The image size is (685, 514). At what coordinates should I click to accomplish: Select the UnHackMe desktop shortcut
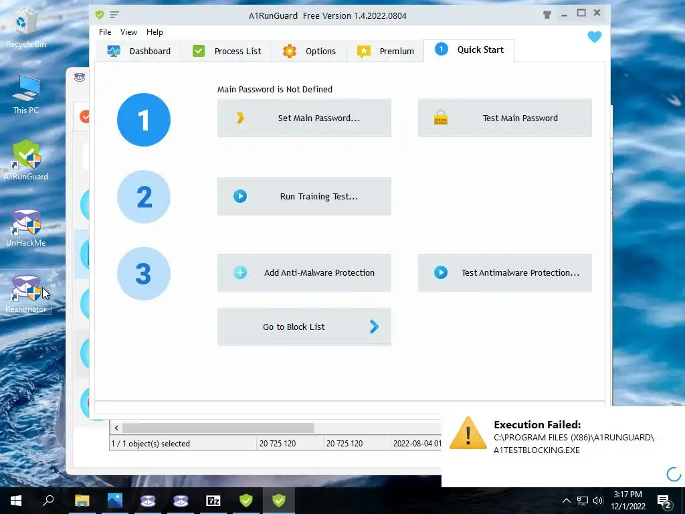pos(26,228)
